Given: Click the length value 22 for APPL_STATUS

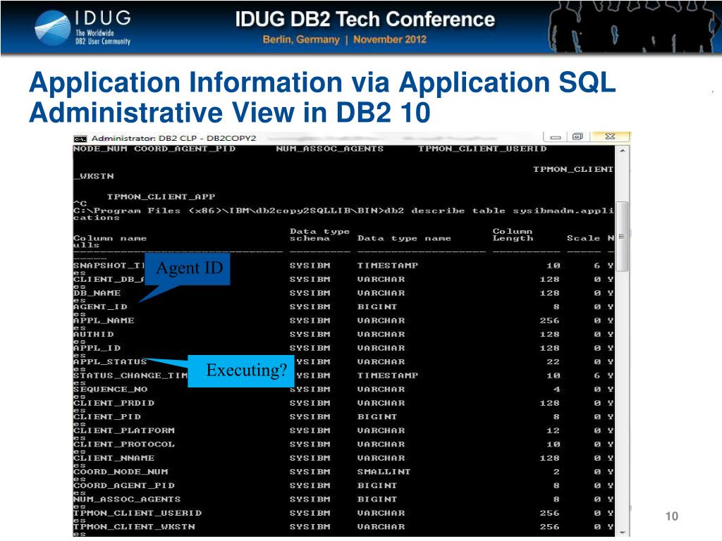Looking at the screenshot, I should [553, 362].
